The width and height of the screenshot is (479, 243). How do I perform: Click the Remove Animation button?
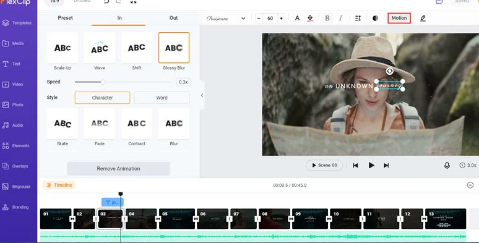118,169
